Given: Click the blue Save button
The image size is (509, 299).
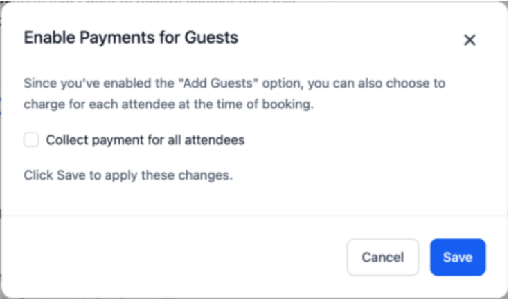Looking at the screenshot, I should pos(457,257).
